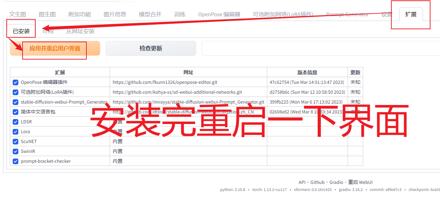Uncheck the prompt-bracket-checker extension

[16, 161]
